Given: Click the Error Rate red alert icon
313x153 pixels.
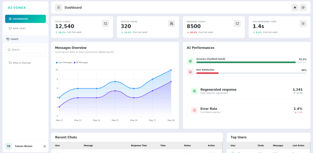Looking at the screenshot, I should [194, 110].
